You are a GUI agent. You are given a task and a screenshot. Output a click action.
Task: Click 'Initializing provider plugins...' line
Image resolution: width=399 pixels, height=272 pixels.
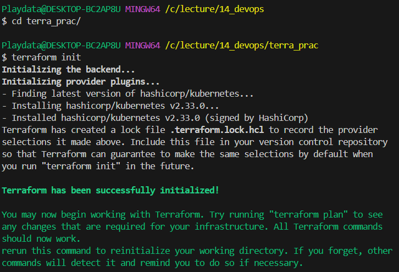(81, 82)
